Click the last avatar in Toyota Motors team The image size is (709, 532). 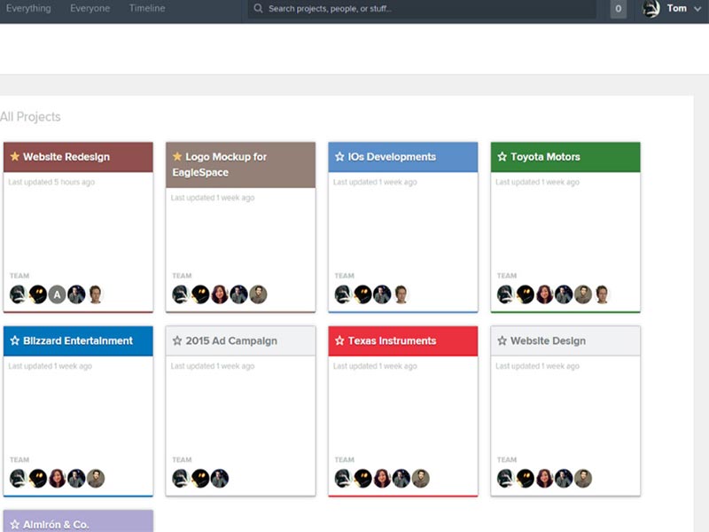pos(602,294)
